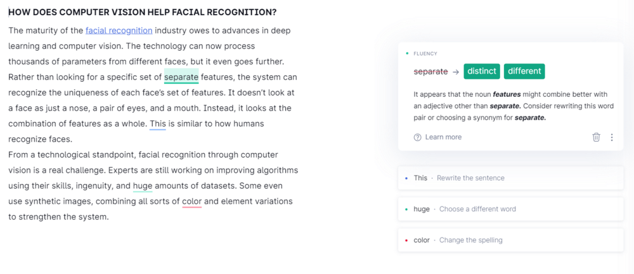The width and height of the screenshot is (634, 274).
Task: Dismiss the fluency suggestion with the trash icon
Action: tap(596, 137)
